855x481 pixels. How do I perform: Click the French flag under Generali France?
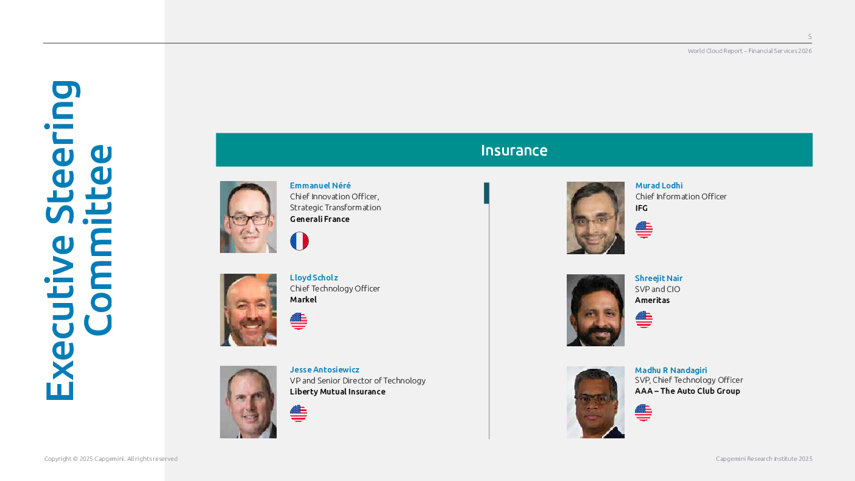299,241
